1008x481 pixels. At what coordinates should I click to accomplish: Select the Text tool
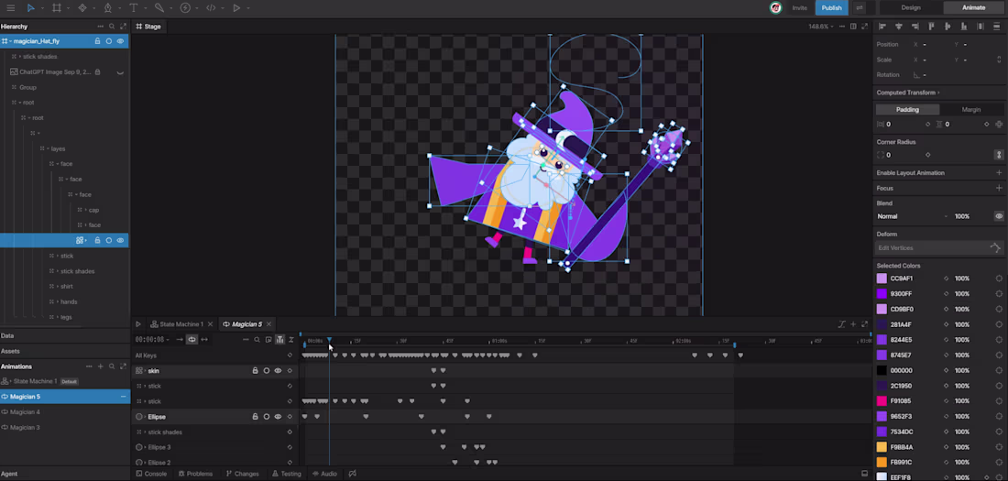[133, 7]
